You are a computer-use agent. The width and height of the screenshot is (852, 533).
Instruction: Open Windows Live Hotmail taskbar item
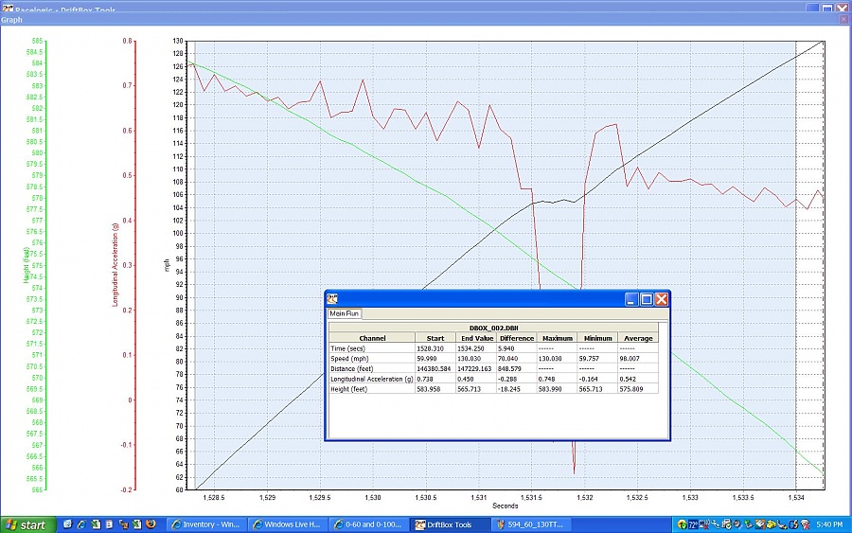point(288,524)
